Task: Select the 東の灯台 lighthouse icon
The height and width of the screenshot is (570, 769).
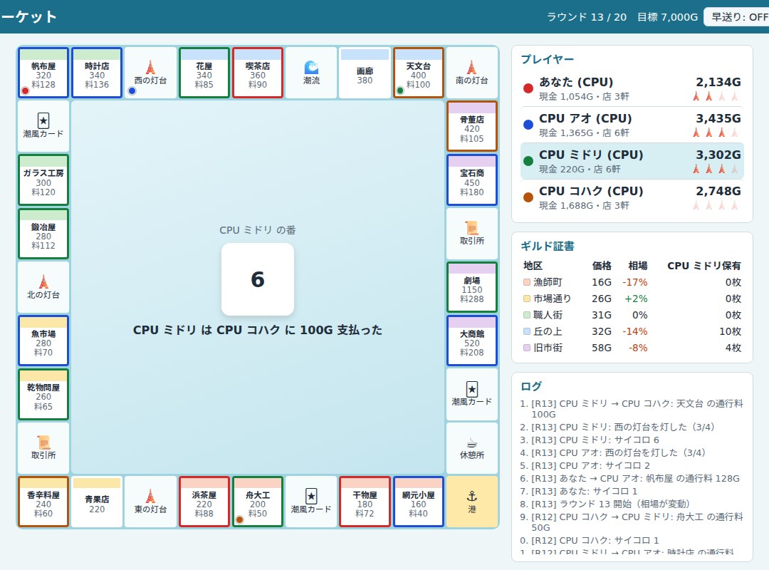Action: (x=150, y=496)
